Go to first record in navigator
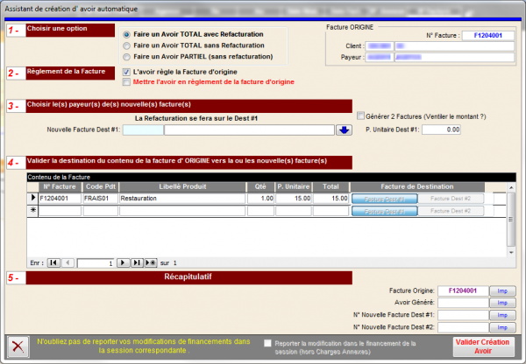526x364 pixels. point(53,262)
